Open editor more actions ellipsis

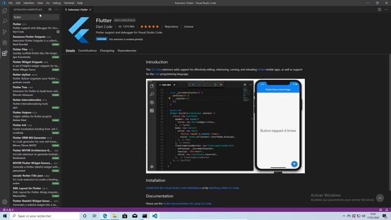pyautogui.click(x=386, y=10)
